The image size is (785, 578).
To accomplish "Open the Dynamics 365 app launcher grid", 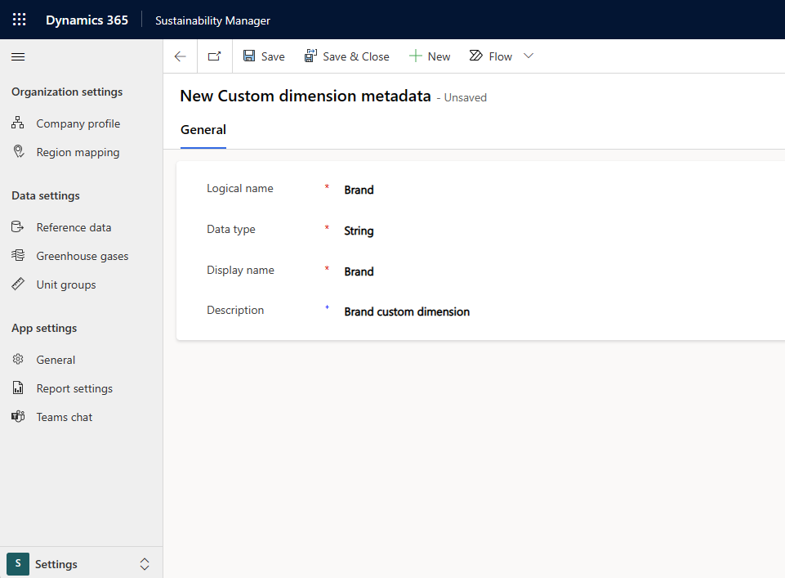I will pos(19,20).
